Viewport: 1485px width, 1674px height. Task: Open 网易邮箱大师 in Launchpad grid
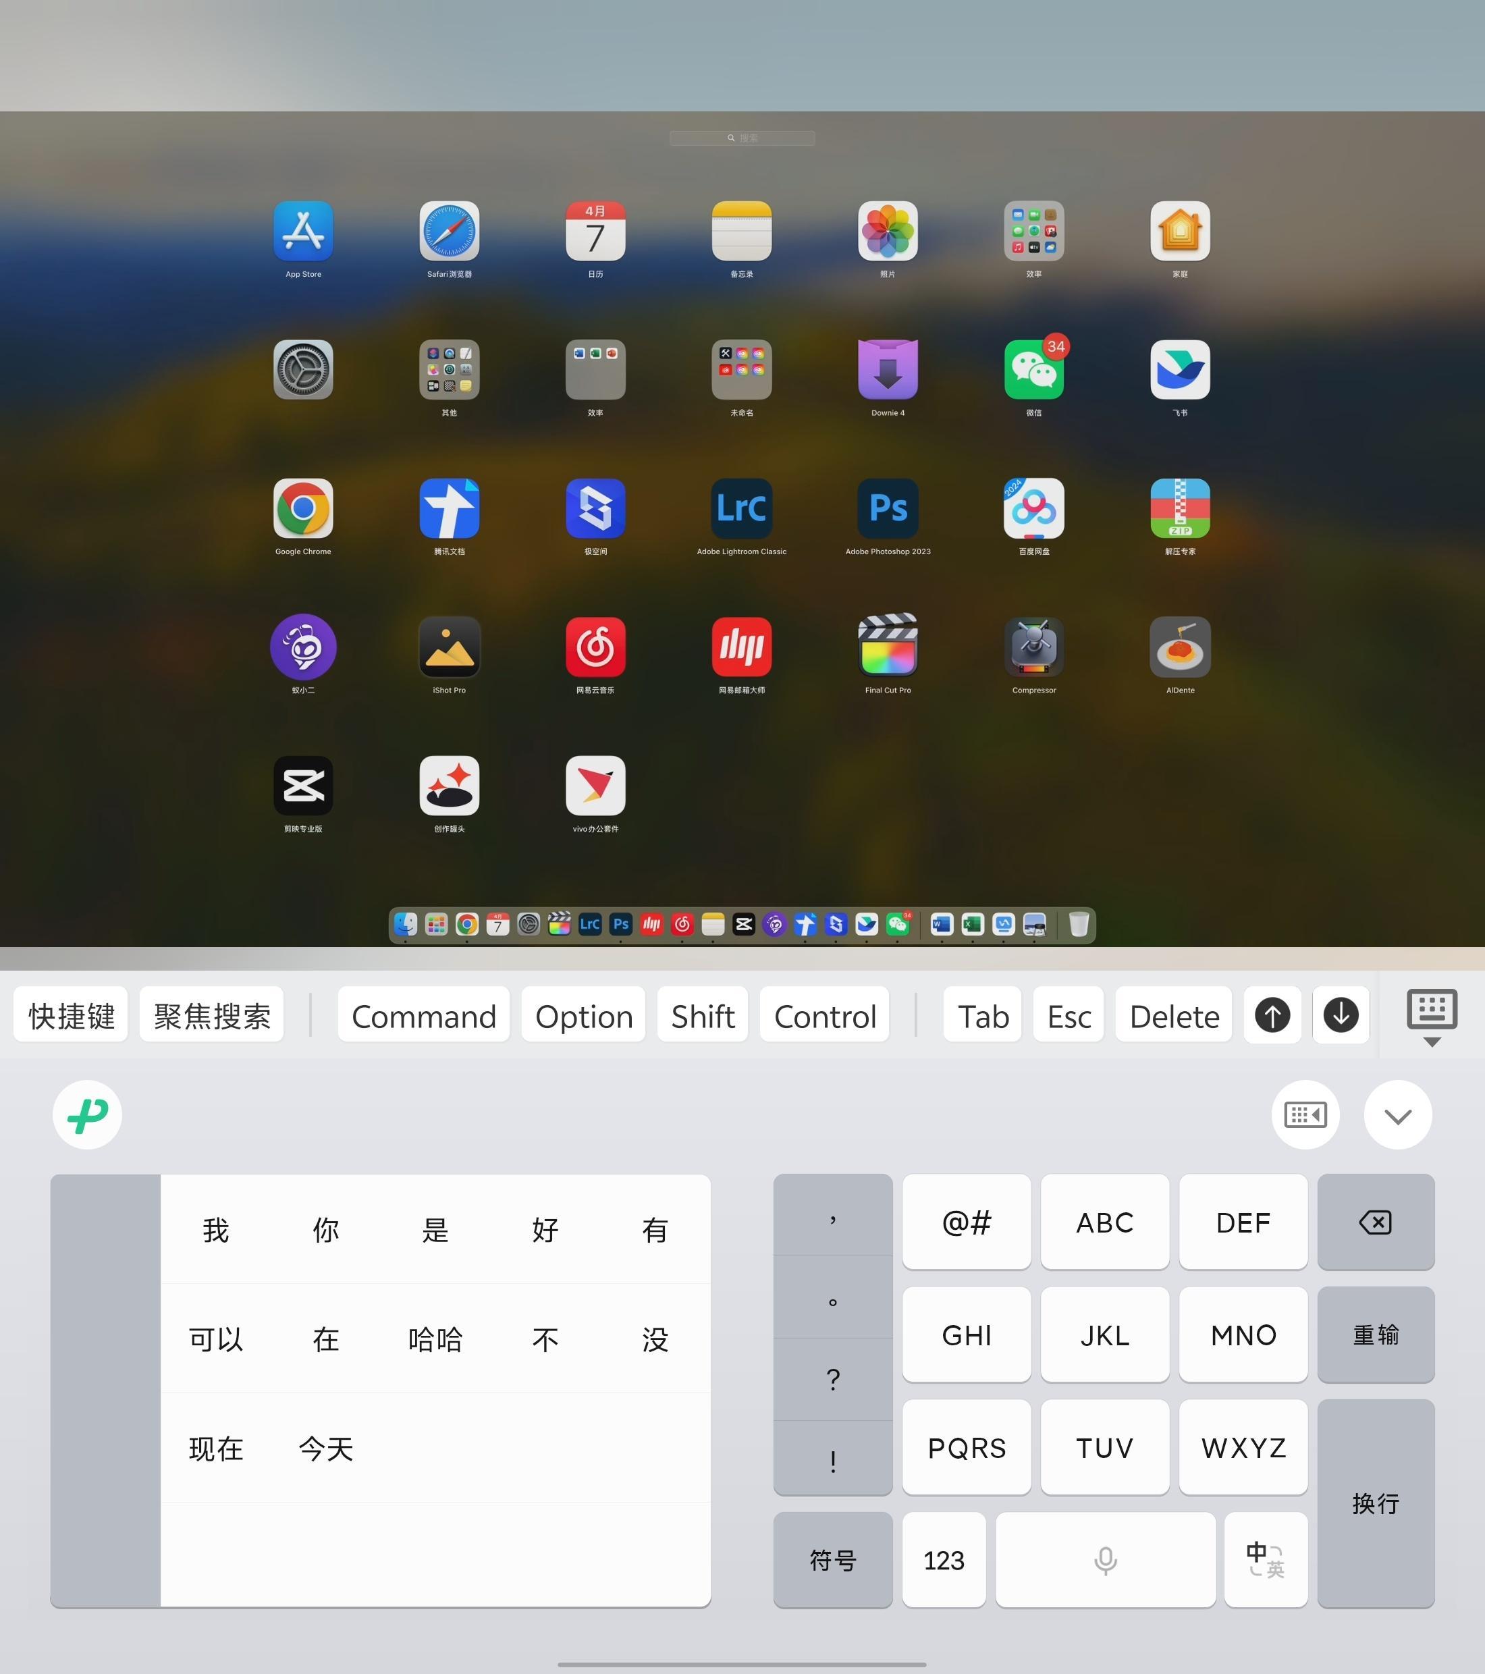[x=741, y=646]
